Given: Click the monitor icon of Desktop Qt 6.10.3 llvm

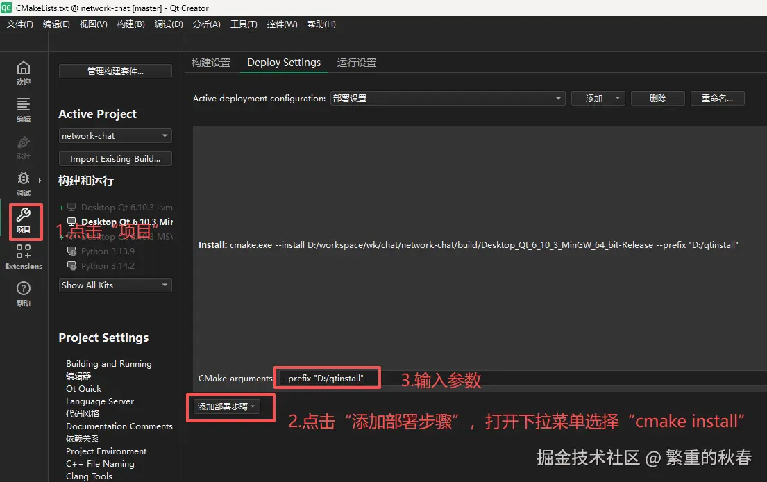Looking at the screenshot, I should click(71, 207).
